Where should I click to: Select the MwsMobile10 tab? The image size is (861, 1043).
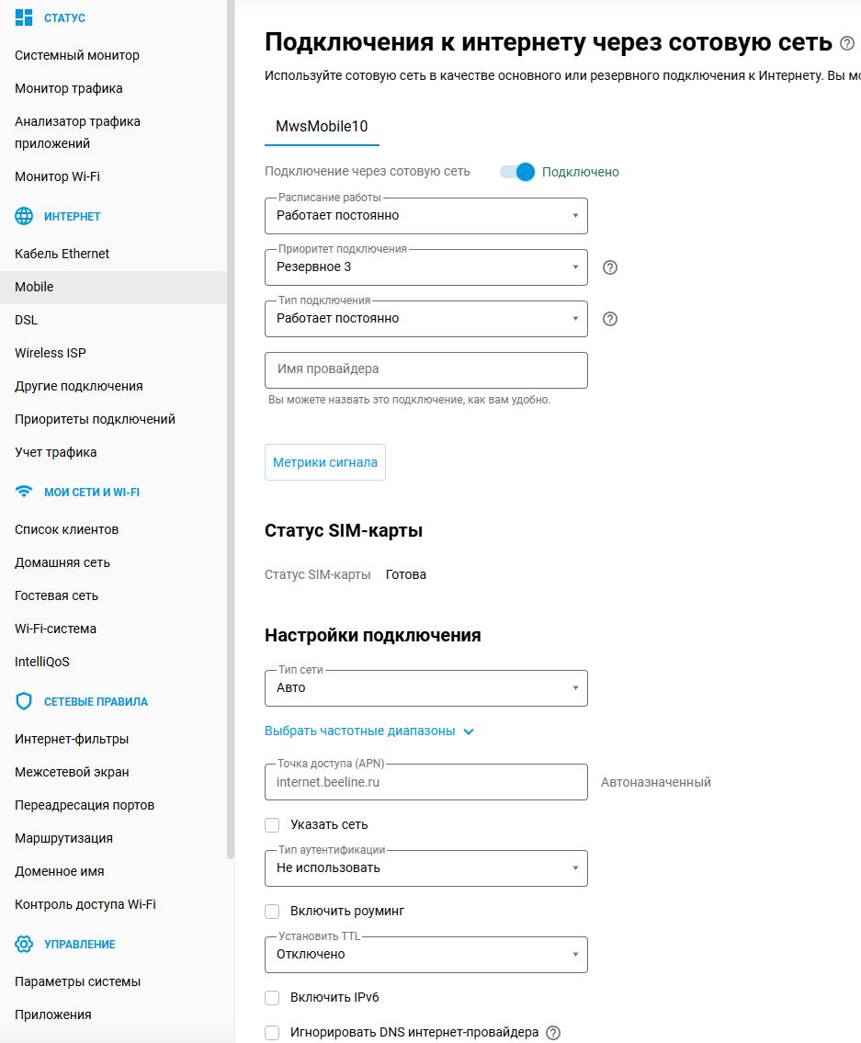tap(322, 127)
